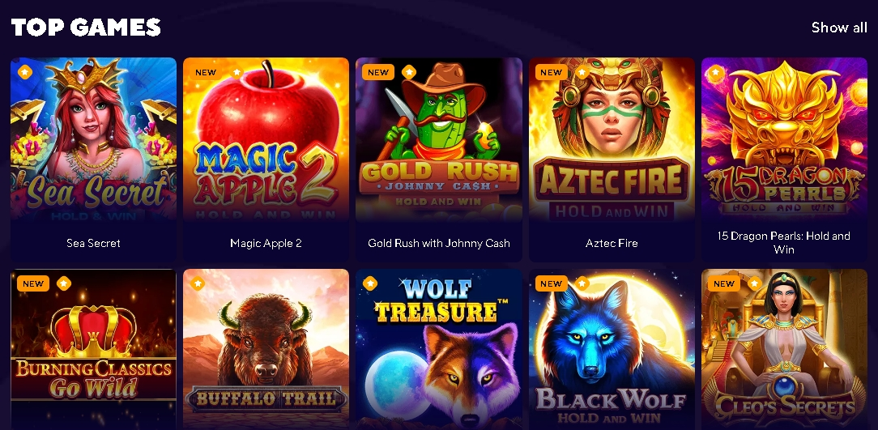878x430 pixels.
Task: Launch the Wolf Treasure game thumbnail
Action: click(438, 349)
